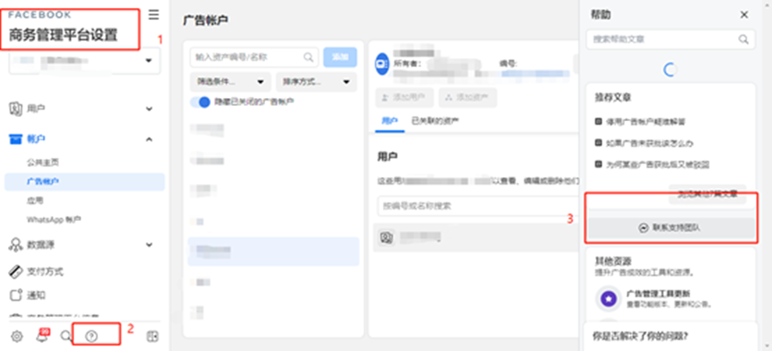
Task: Open the settings gear icon
Action: click(x=17, y=336)
